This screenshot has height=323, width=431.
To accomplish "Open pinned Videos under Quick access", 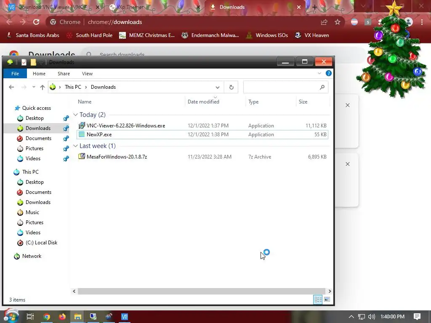I will [x=33, y=159].
